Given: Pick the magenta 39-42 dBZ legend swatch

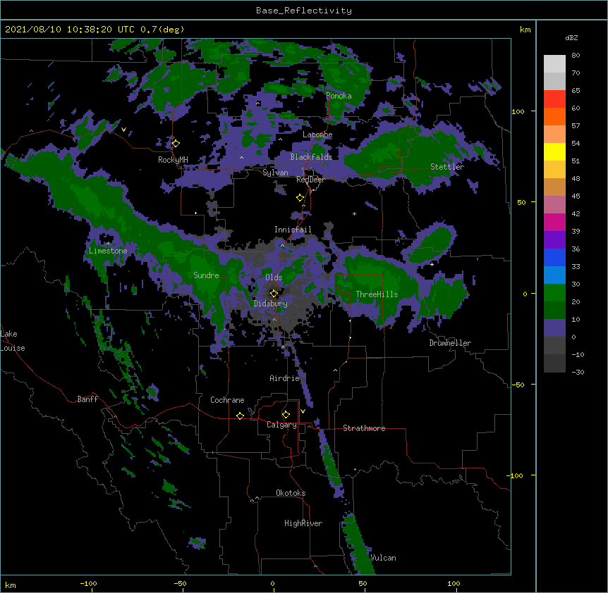Looking at the screenshot, I should (x=554, y=222).
